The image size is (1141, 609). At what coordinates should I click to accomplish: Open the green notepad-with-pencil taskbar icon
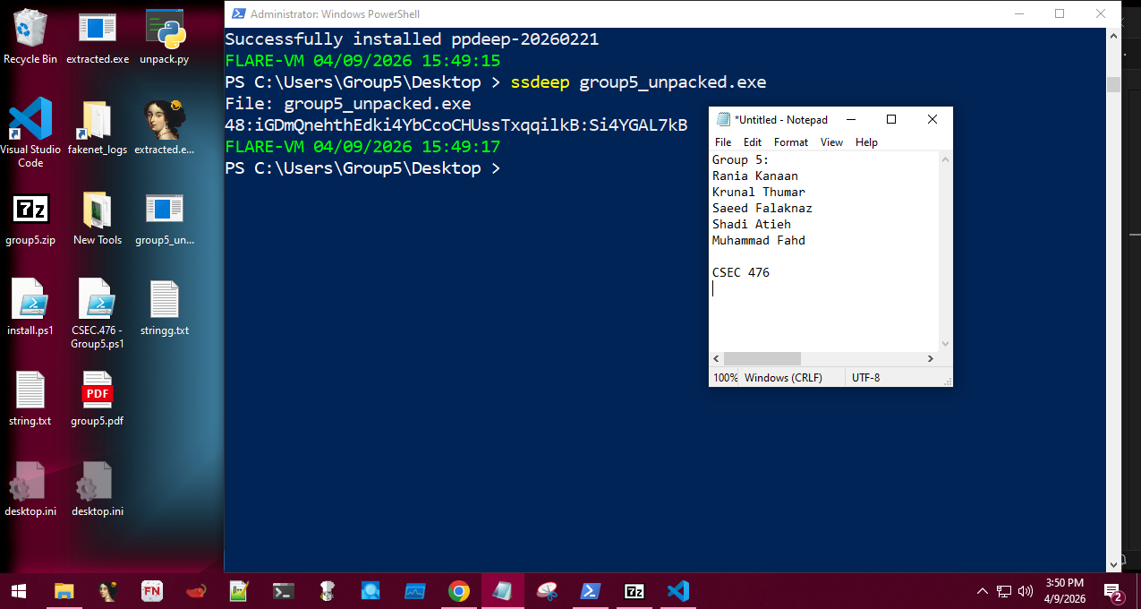click(239, 591)
